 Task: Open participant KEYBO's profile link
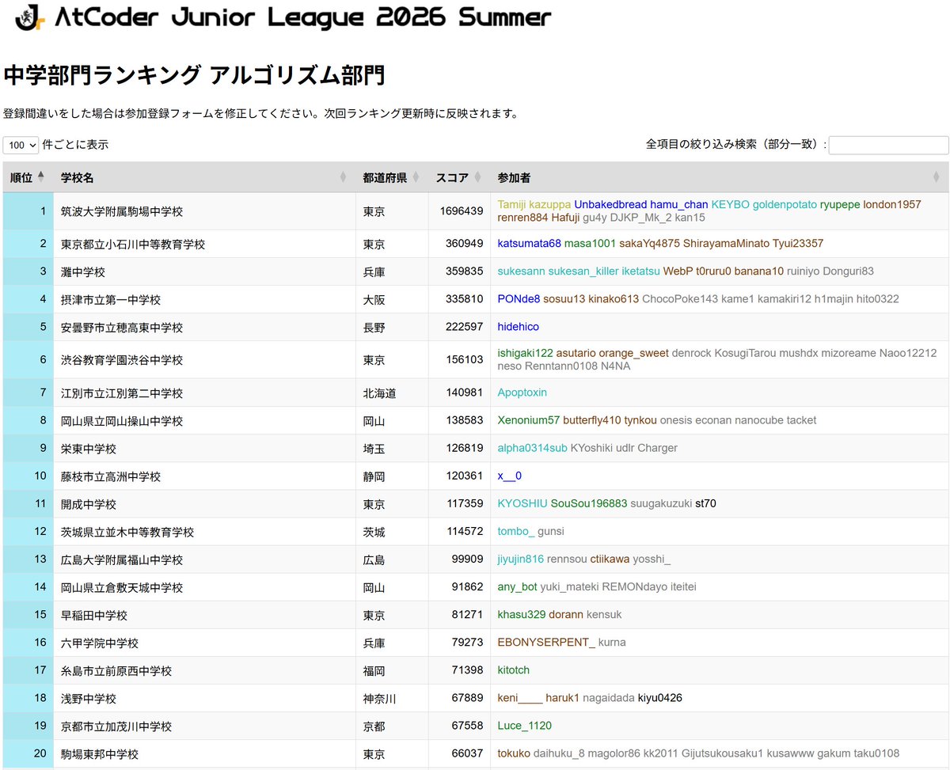[x=730, y=204]
